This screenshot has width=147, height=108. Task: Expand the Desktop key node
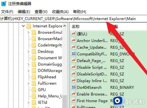point(28,52)
